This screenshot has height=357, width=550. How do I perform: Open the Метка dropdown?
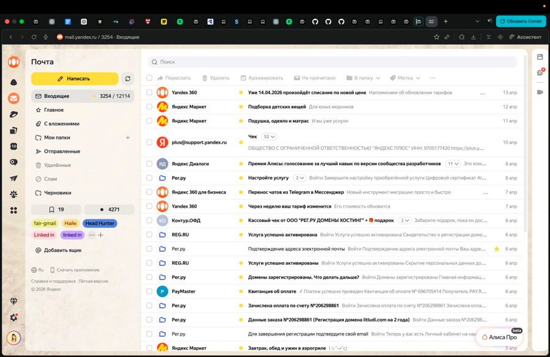[408, 78]
